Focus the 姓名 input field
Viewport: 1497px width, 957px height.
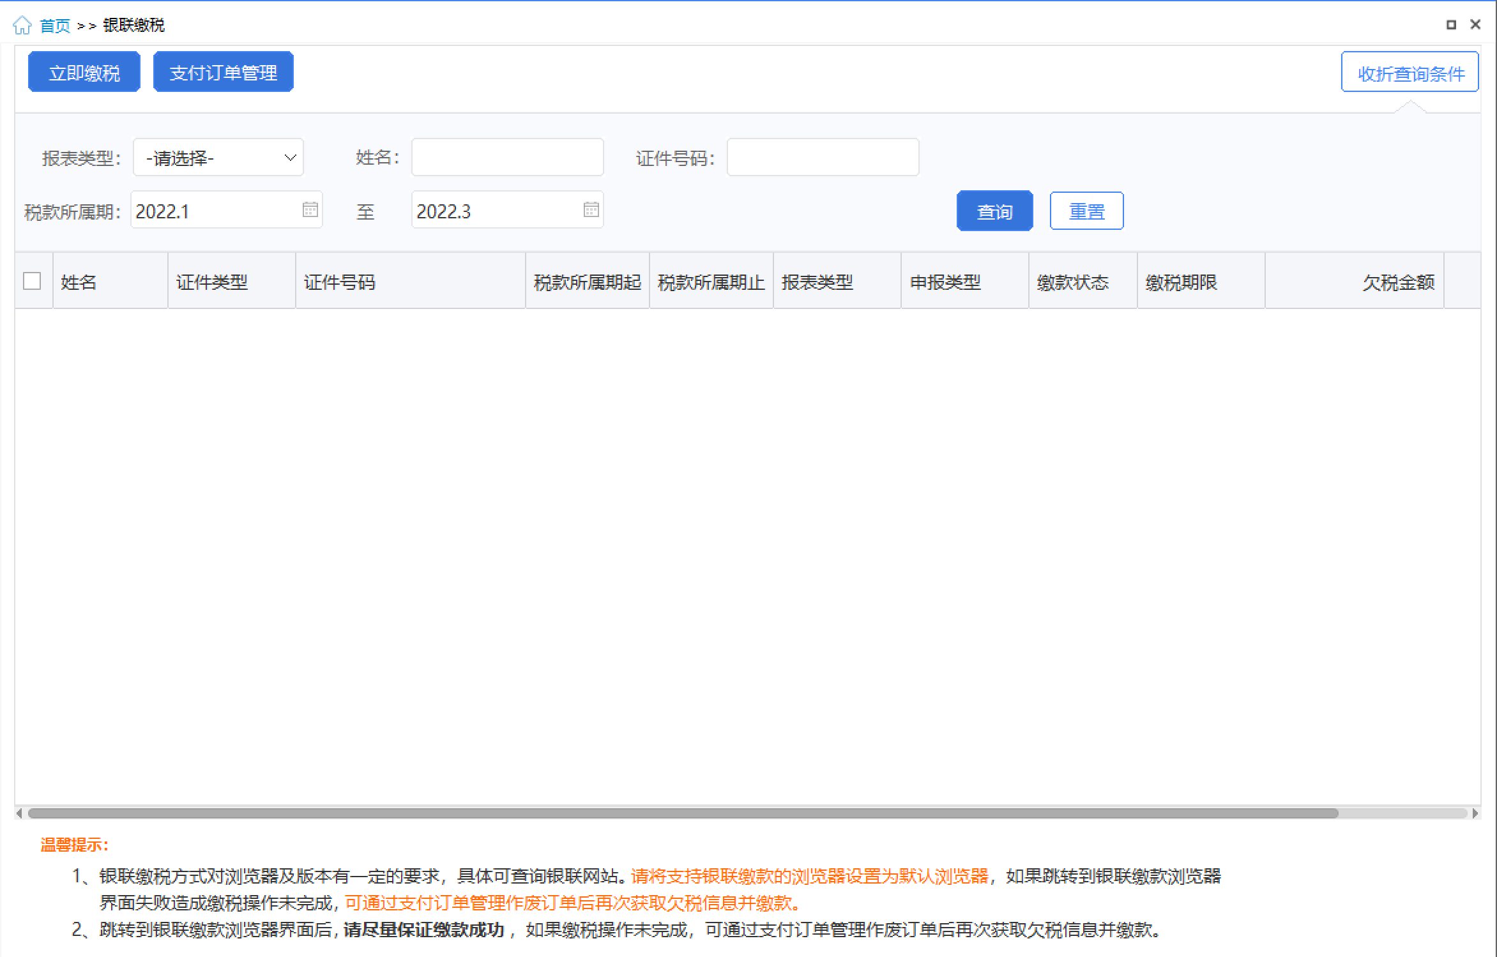tap(508, 158)
